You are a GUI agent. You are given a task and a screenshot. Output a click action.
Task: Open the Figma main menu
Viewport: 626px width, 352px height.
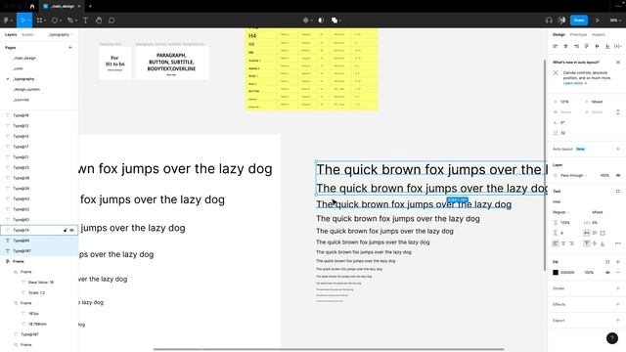7,20
